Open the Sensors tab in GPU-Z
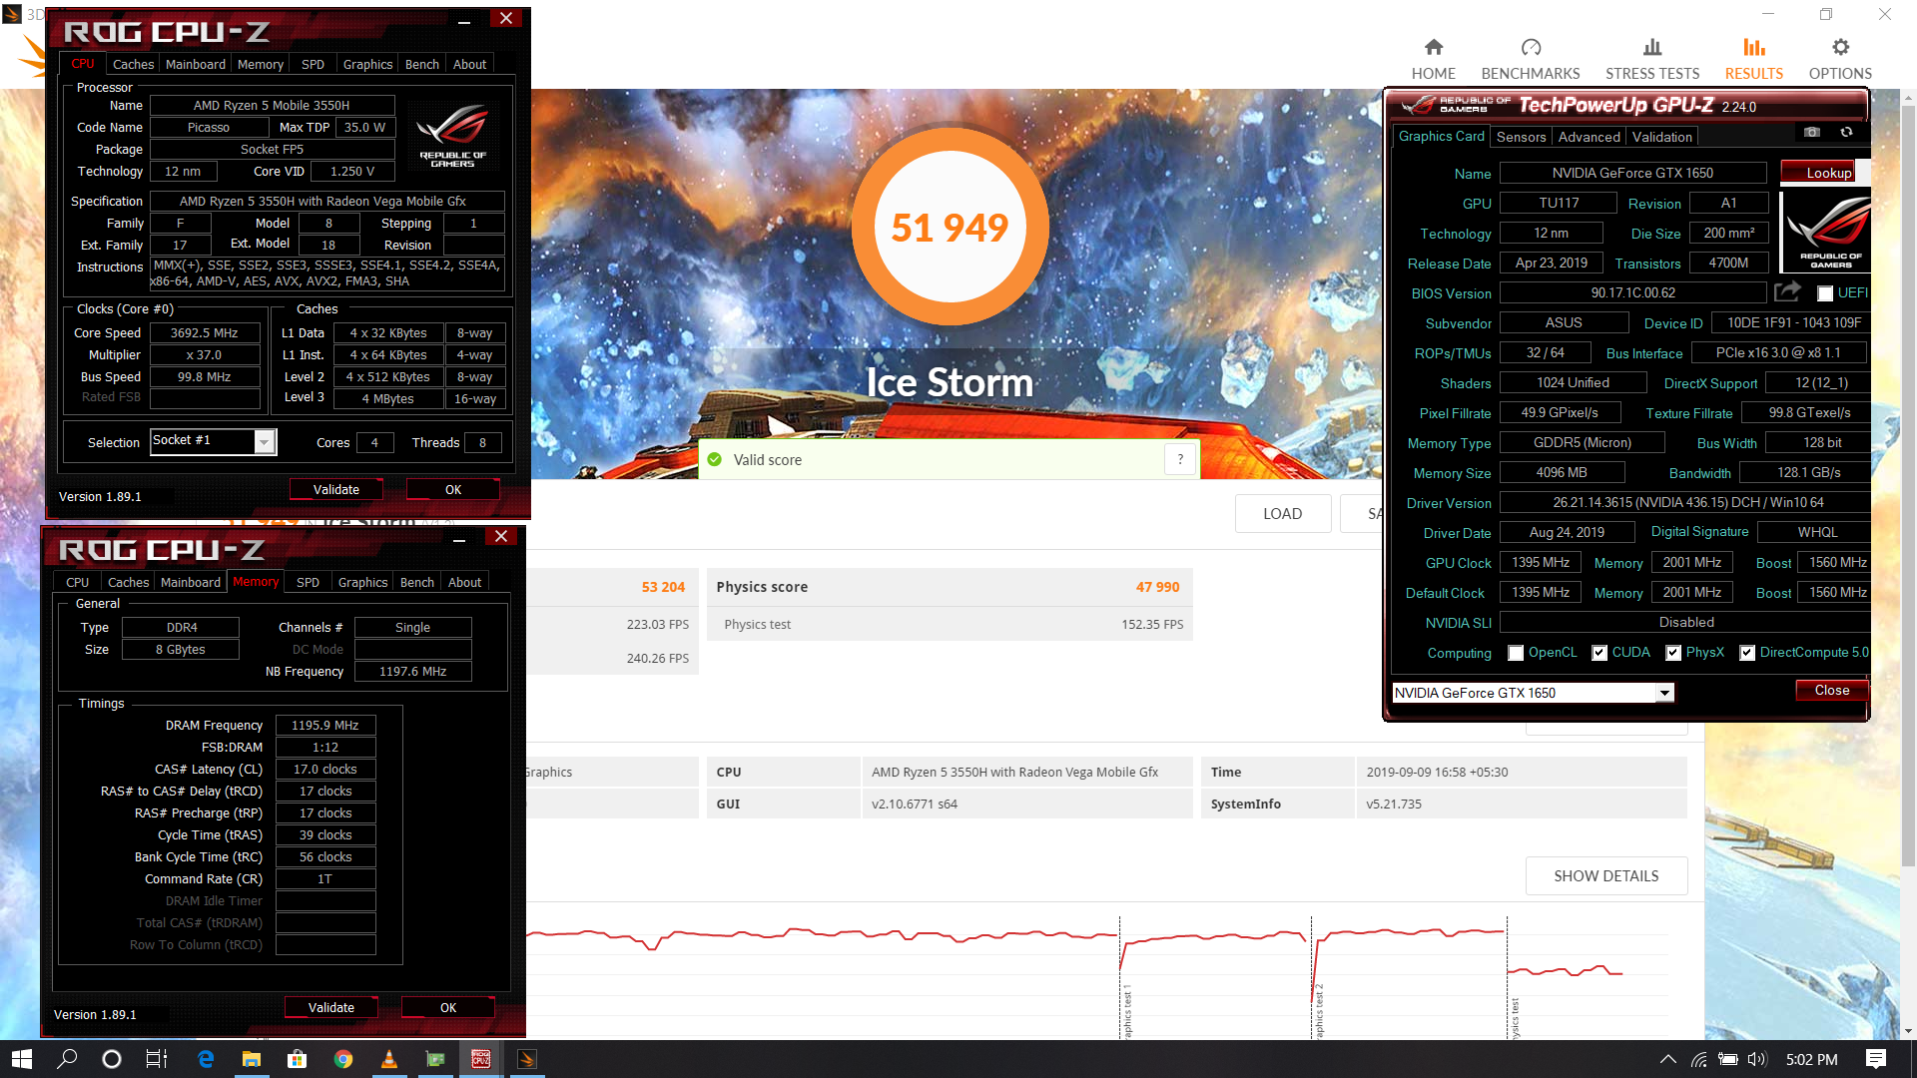This screenshot has width=1917, height=1078. 1521,137
